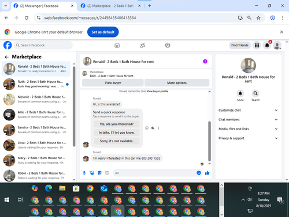Go back in browser history
The image size is (289, 217).
pyautogui.click(x=6, y=18)
